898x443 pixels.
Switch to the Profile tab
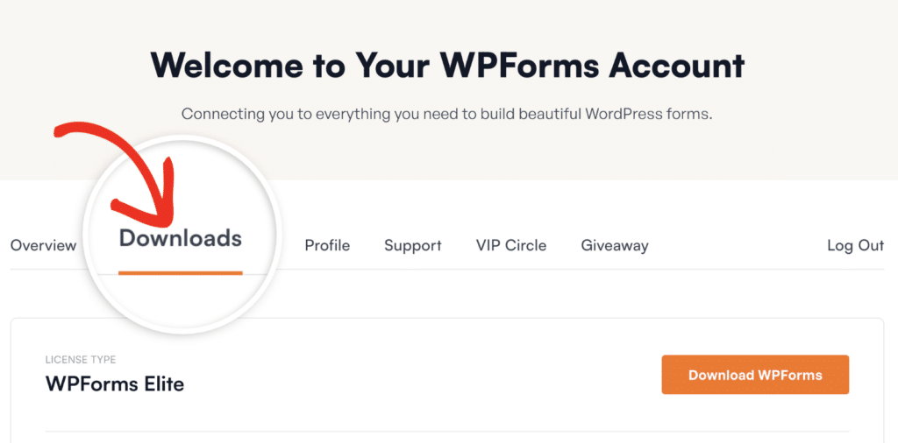(327, 246)
